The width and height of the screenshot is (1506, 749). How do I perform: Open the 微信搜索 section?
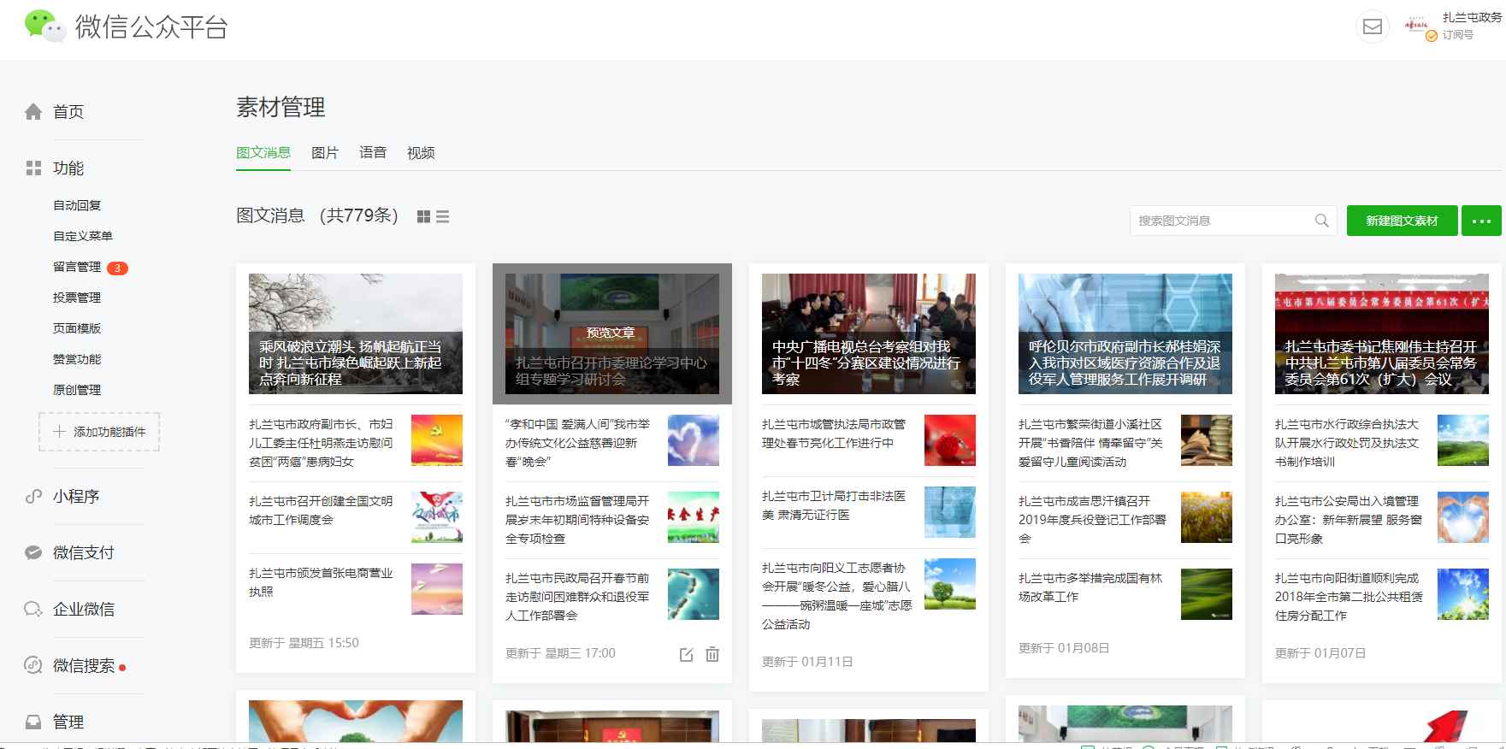tap(84, 665)
